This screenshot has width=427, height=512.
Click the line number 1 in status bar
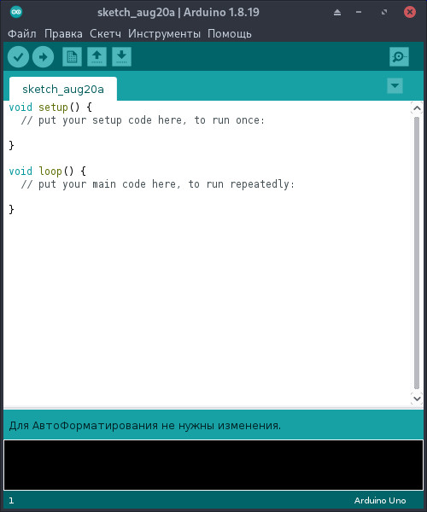pos(11,501)
